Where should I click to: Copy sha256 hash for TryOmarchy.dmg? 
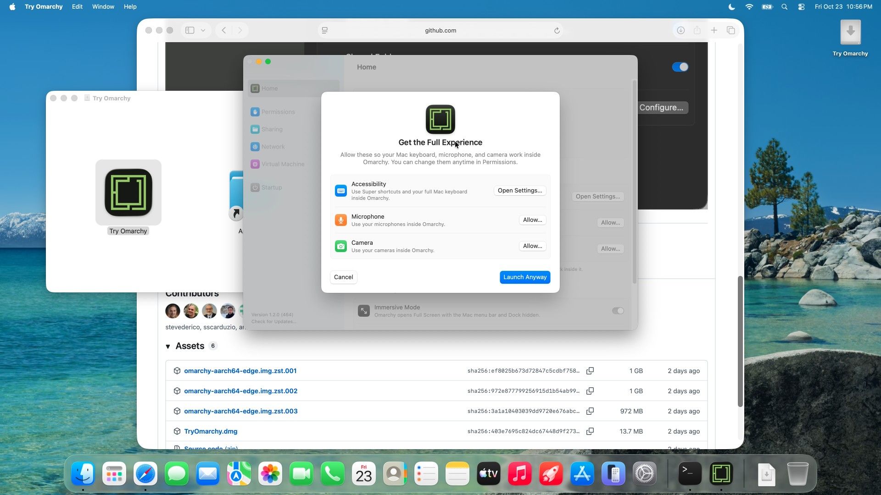click(590, 431)
